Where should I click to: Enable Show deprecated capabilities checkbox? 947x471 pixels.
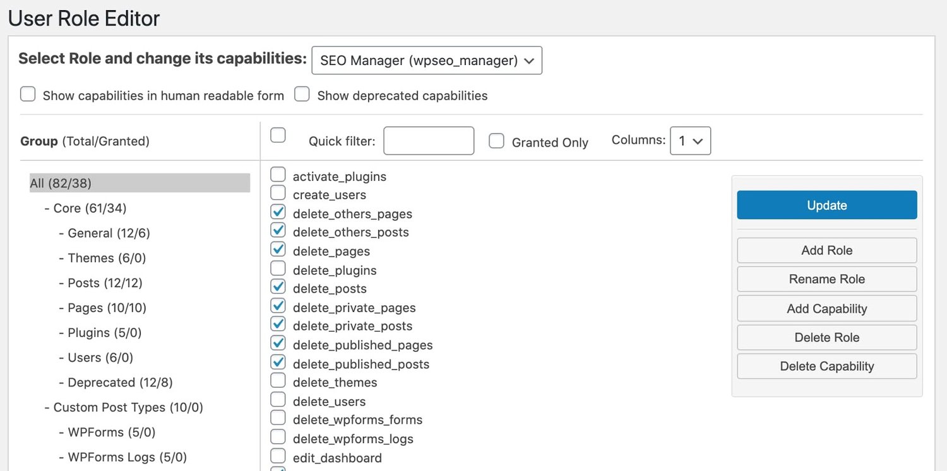(302, 95)
